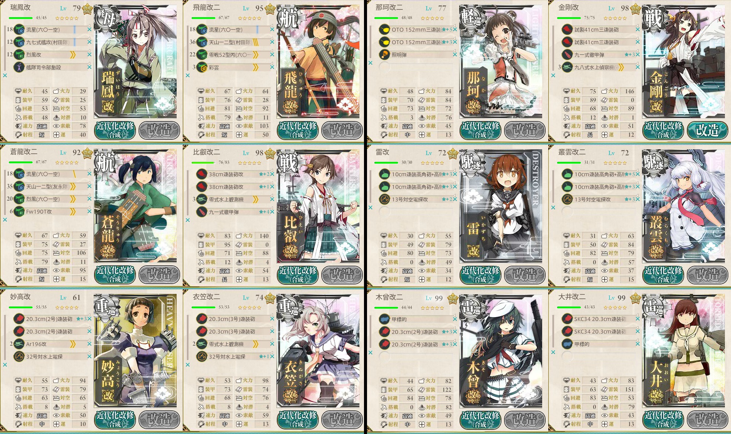Screen dimensions: 731x434
Task: Click SKC34 20.3cm gun icon in 大井改二's first slot
Action: tap(567, 319)
